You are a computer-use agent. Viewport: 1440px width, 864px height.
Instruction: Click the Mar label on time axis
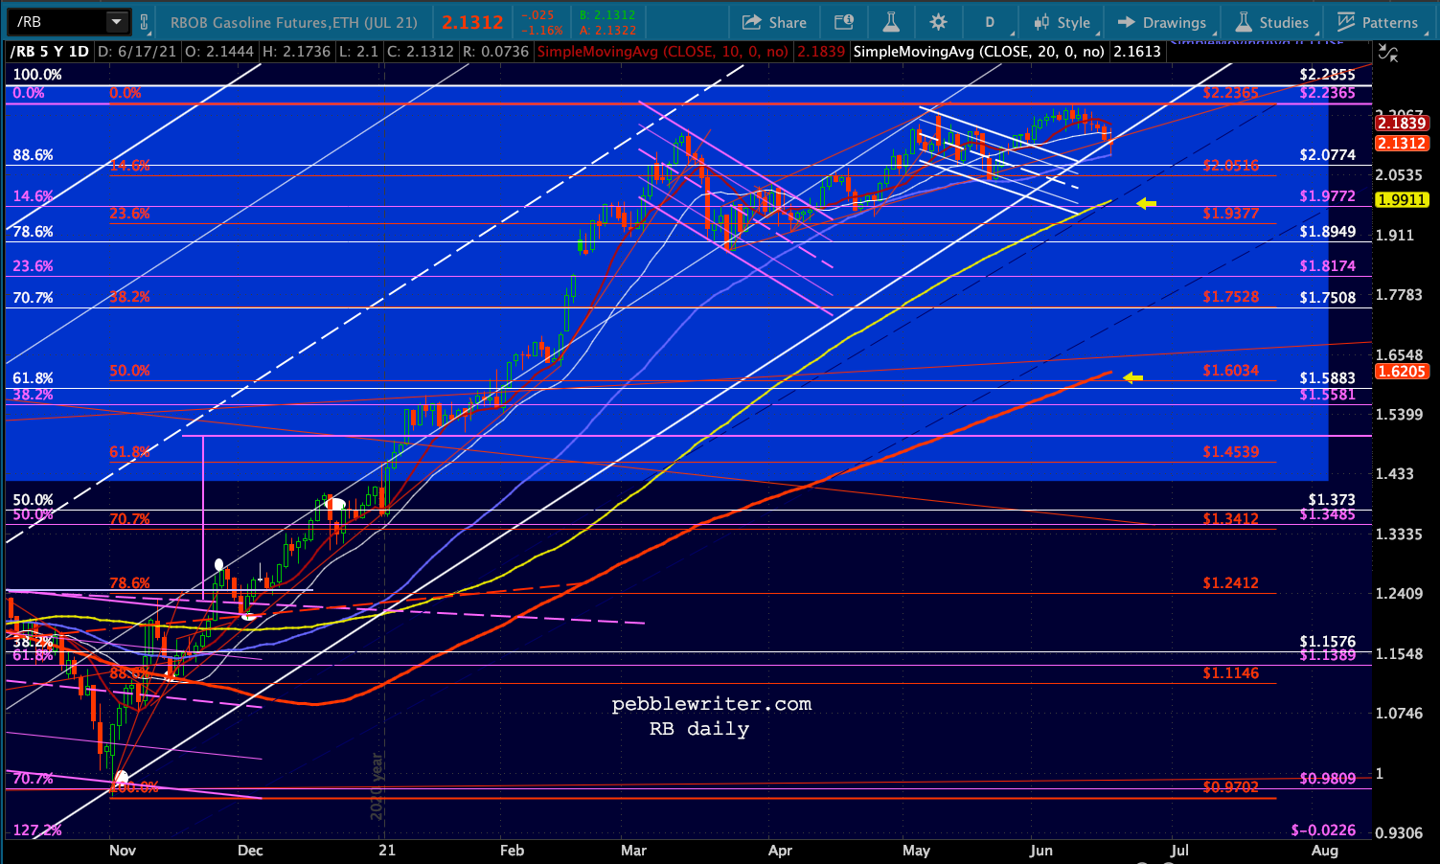click(633, 850)
